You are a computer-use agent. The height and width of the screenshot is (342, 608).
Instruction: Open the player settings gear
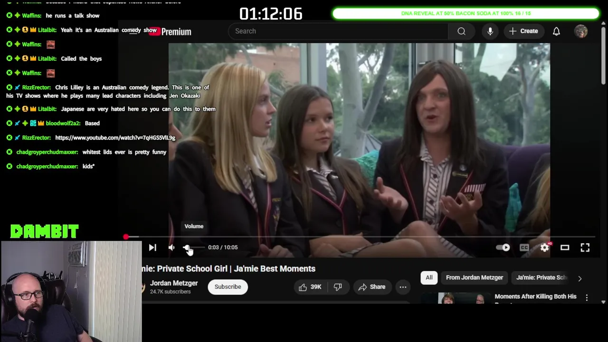pos(544,247)
